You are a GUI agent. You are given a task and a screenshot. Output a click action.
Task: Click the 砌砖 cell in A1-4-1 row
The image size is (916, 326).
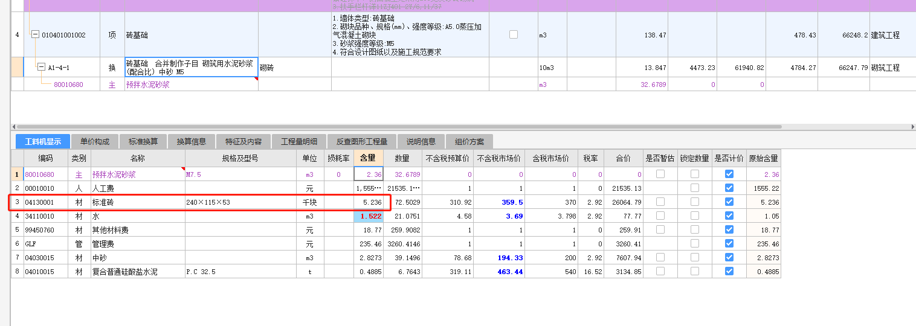pos(266,68)
